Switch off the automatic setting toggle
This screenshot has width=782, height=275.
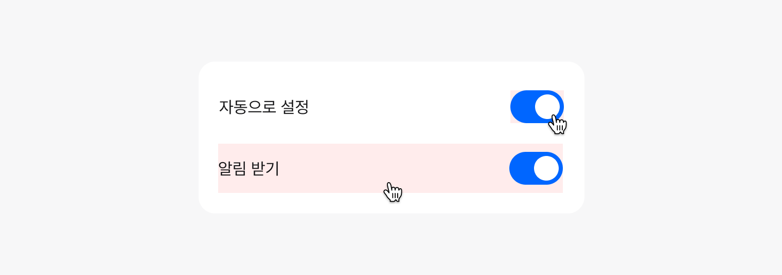point(537,107)
